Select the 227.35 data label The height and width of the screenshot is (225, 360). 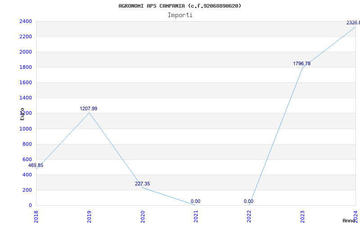tap(142, 184)
